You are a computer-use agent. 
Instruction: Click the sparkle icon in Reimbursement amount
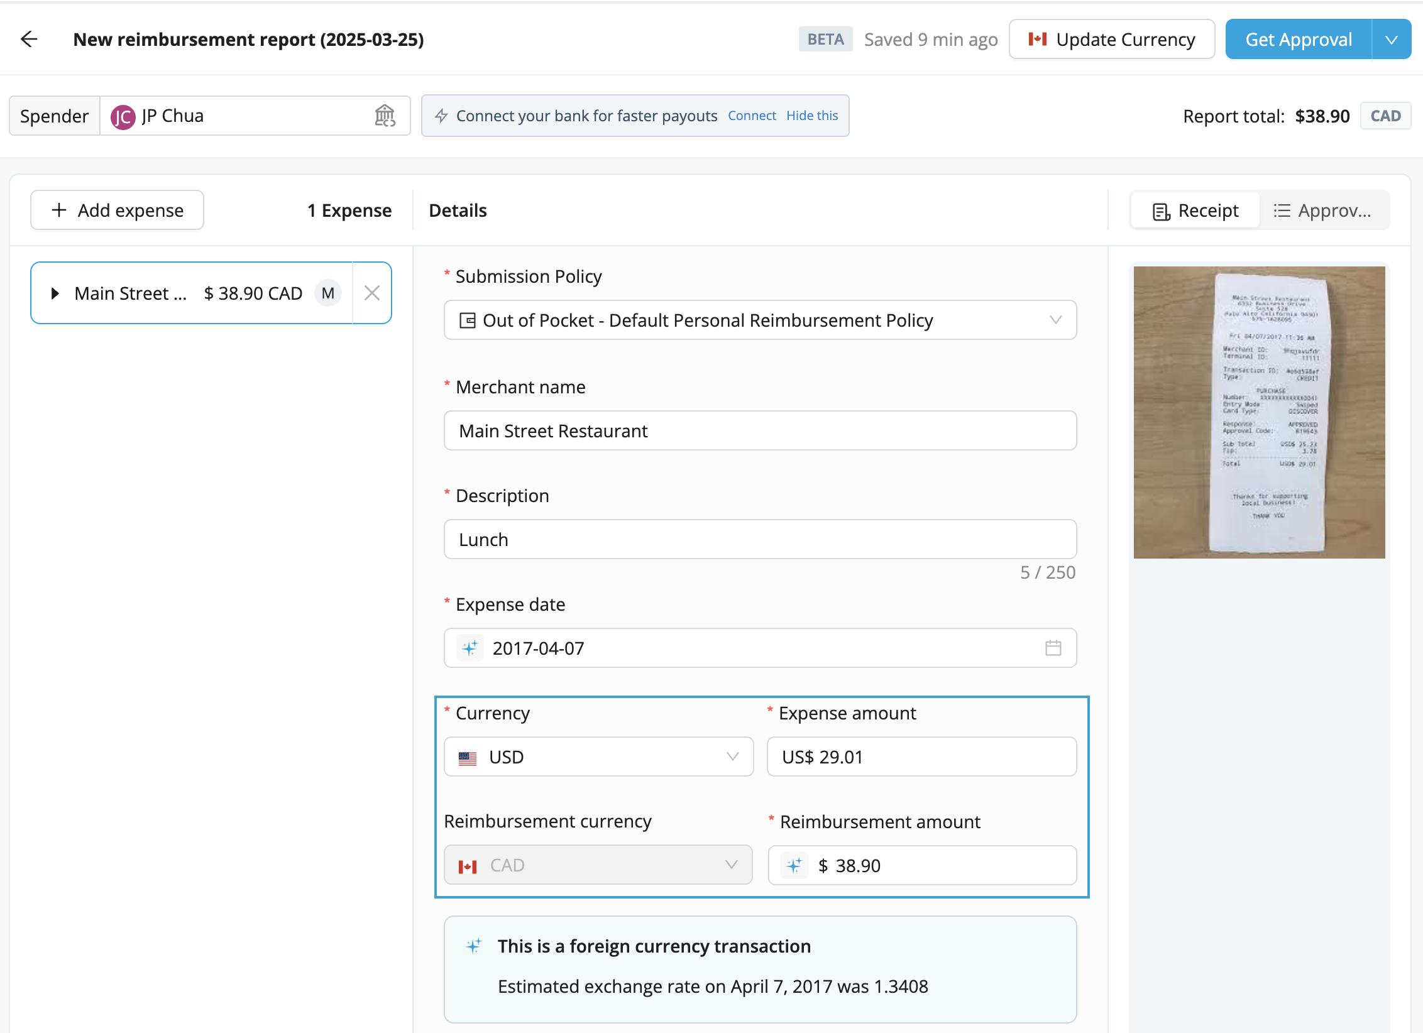(x=794, y=865)
